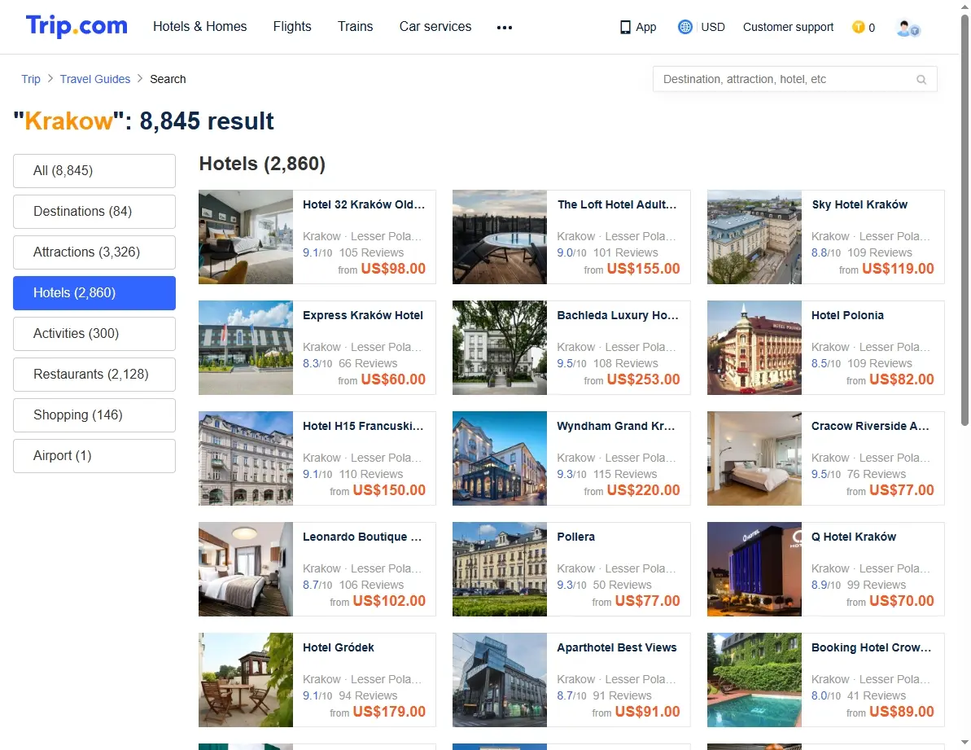Open Flights menu

pyautogui.click(x=292, y=27)
